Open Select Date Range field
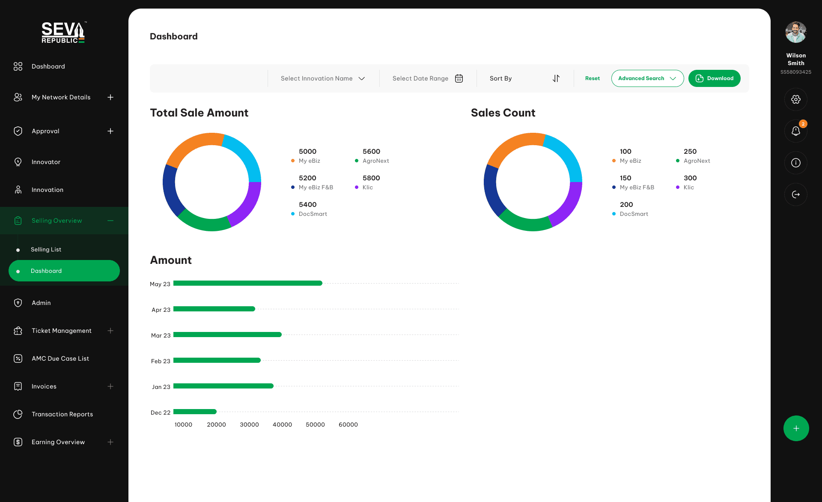 pyautogui.click(x=428, y=78)
